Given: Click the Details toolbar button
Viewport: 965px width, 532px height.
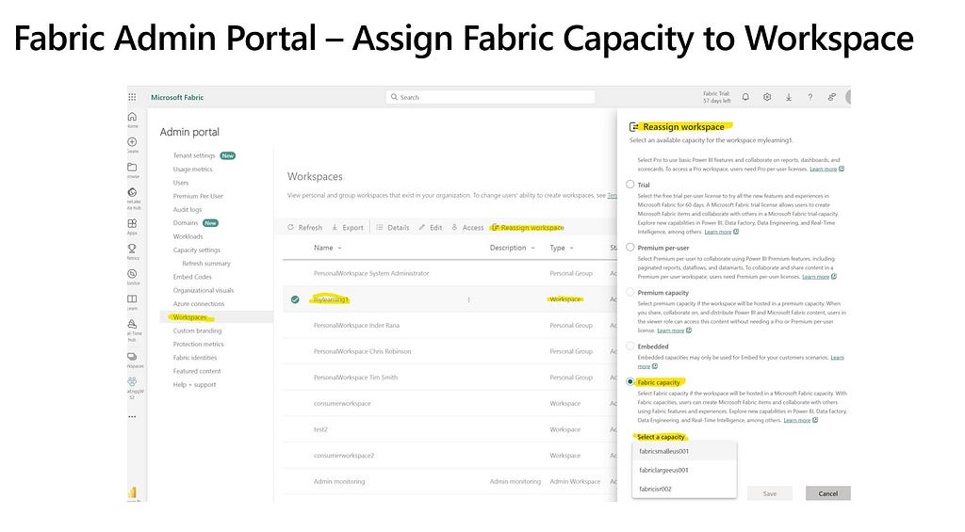Looking at the screenshot, I should pos(393,228).
